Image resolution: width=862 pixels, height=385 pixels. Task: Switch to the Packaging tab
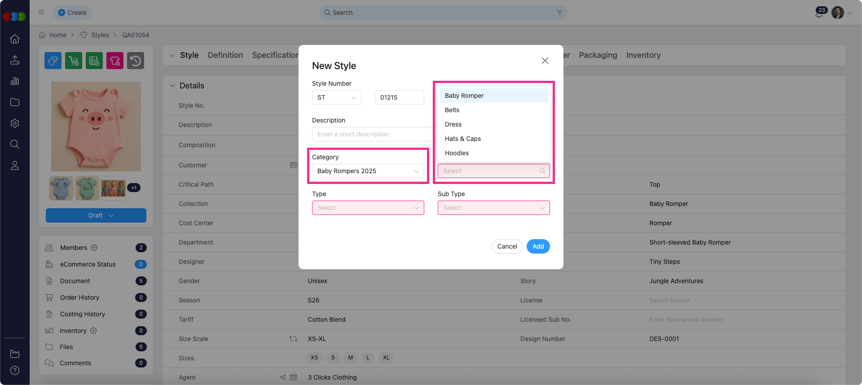[598, 55]
